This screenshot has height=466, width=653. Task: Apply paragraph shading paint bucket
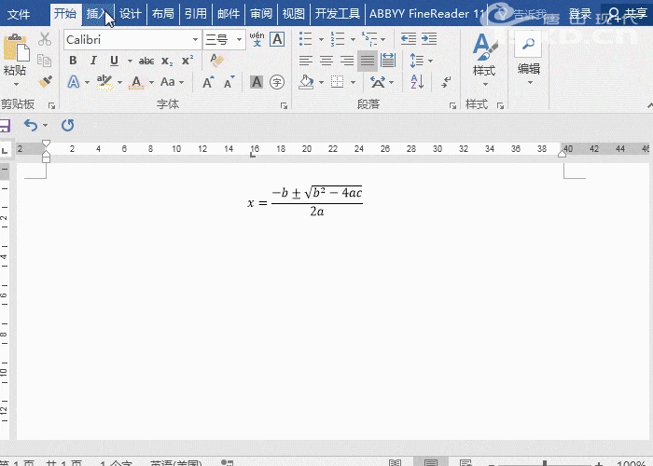coord(306,82)
